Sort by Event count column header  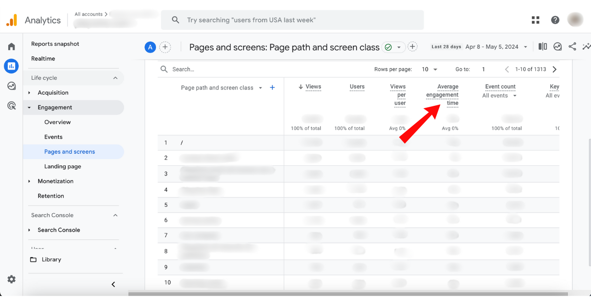pyautogui.click(x=500, y=87)
